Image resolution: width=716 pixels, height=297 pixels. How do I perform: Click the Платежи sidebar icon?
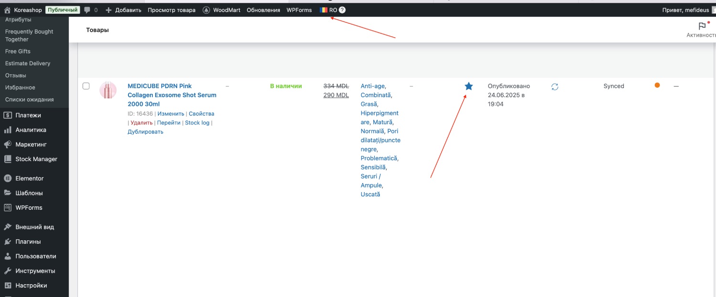tap(8, 115)
